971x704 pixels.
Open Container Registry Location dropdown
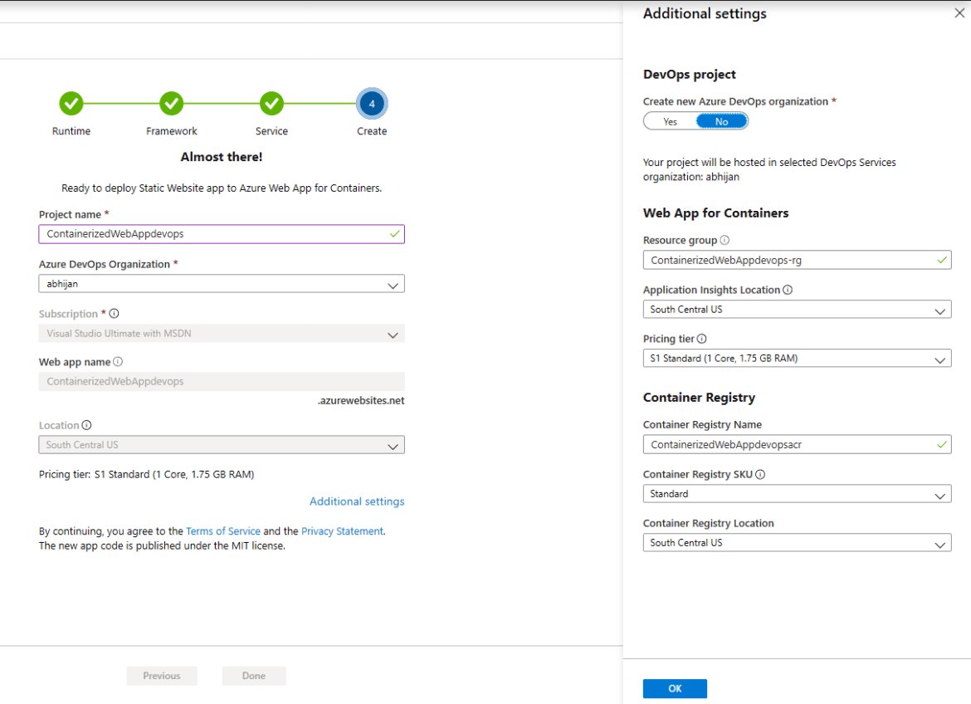point(797,543)
